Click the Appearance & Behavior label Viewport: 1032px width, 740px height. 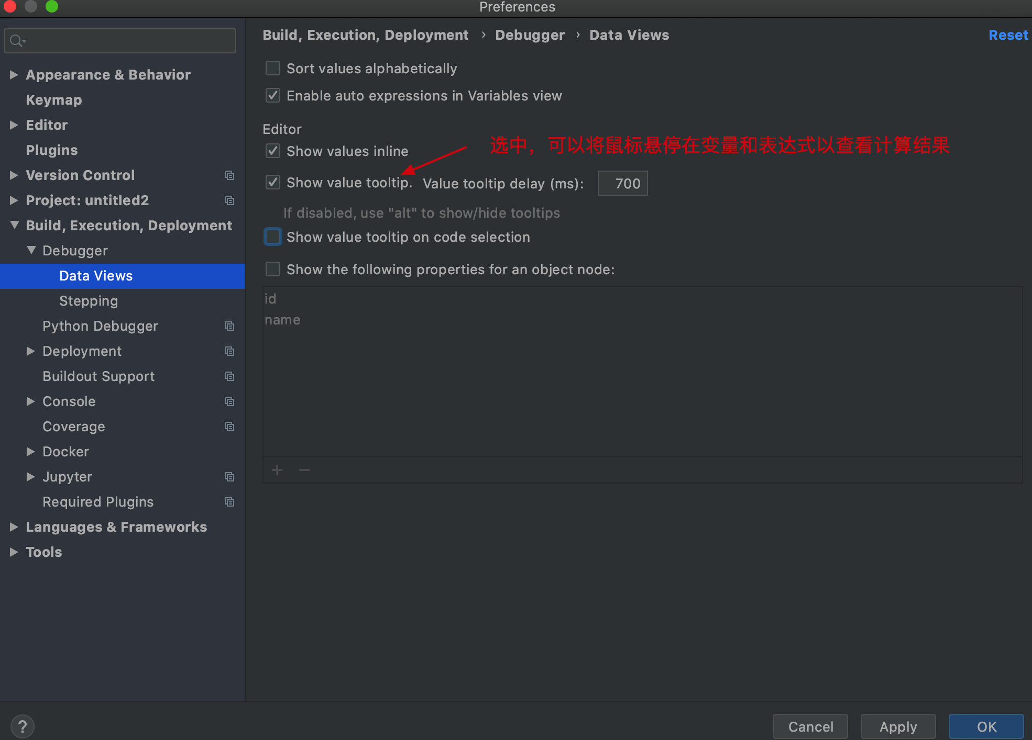pyautogui.click(x=108, y=75)
